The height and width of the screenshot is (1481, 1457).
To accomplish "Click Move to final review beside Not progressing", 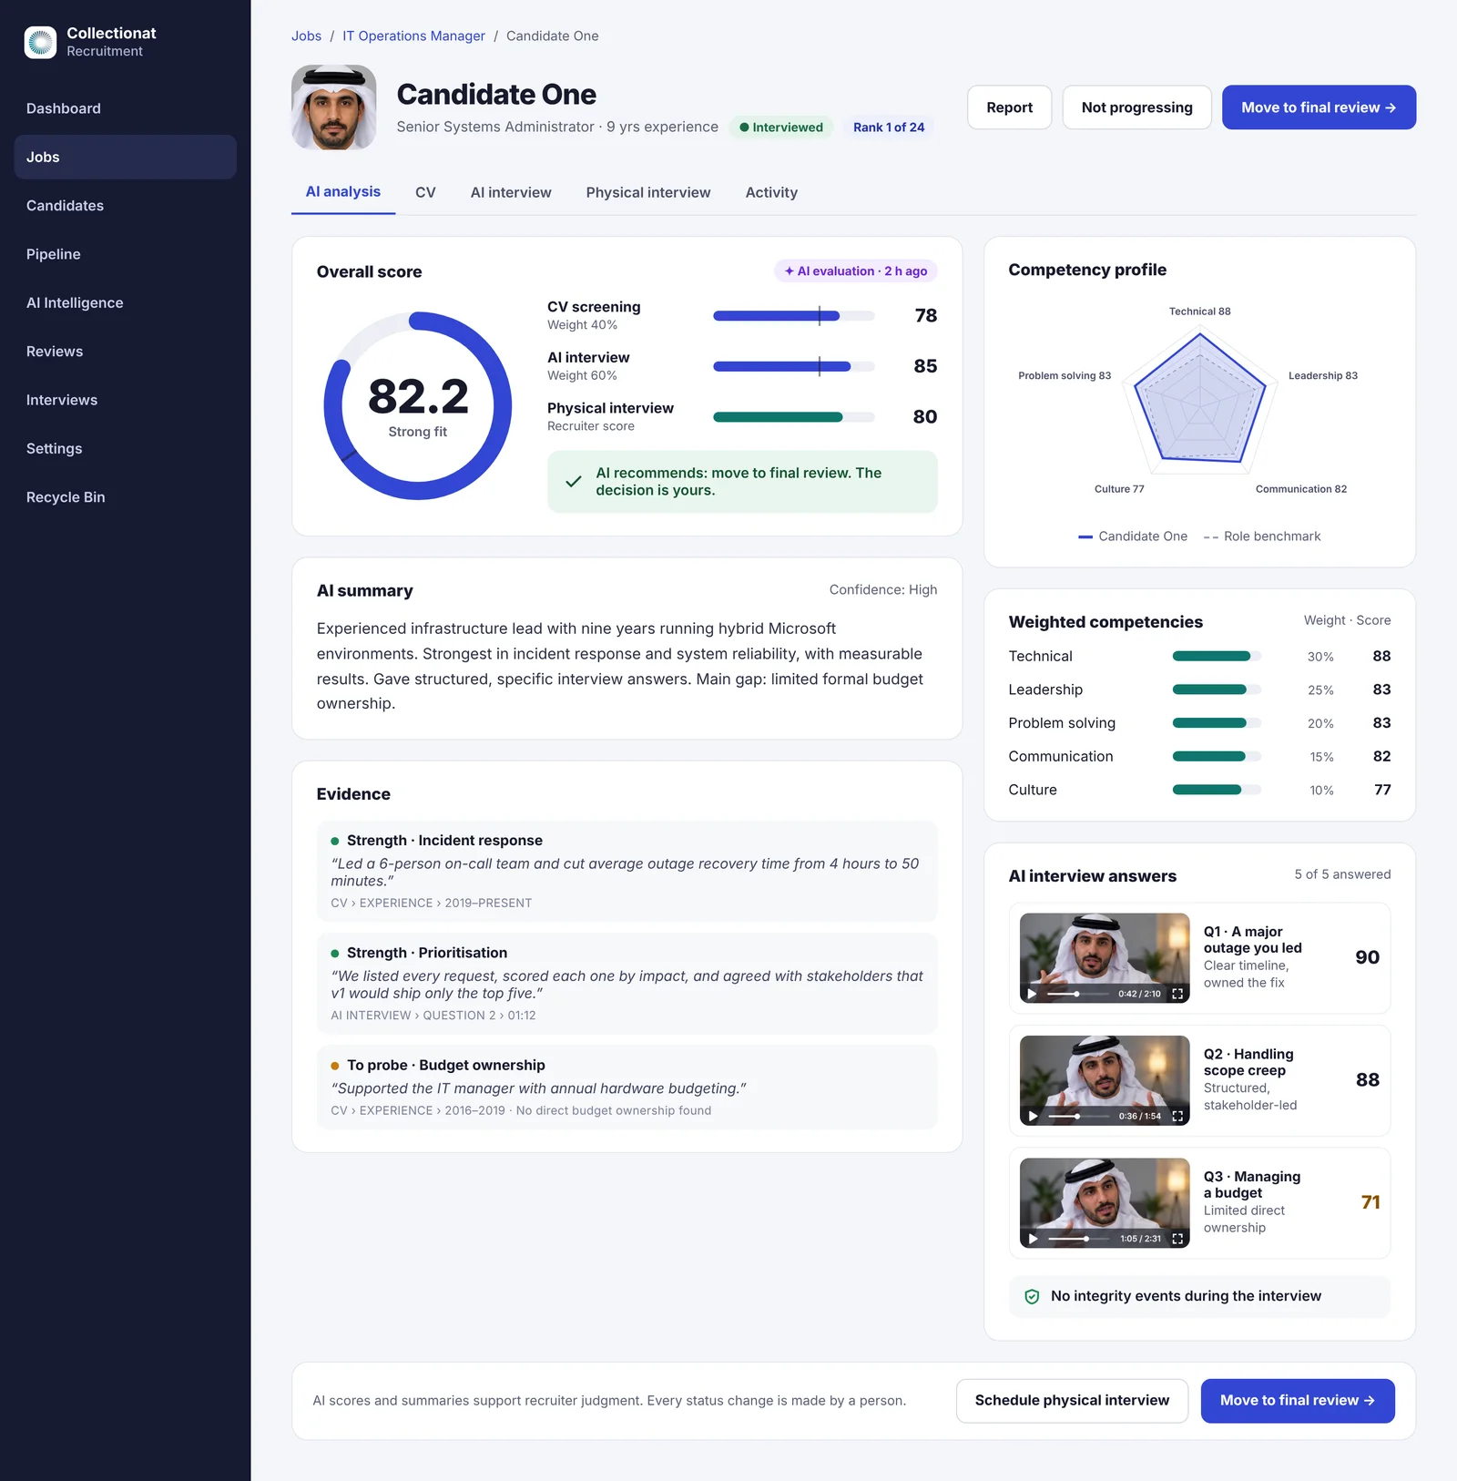I will click(1319, 107).
